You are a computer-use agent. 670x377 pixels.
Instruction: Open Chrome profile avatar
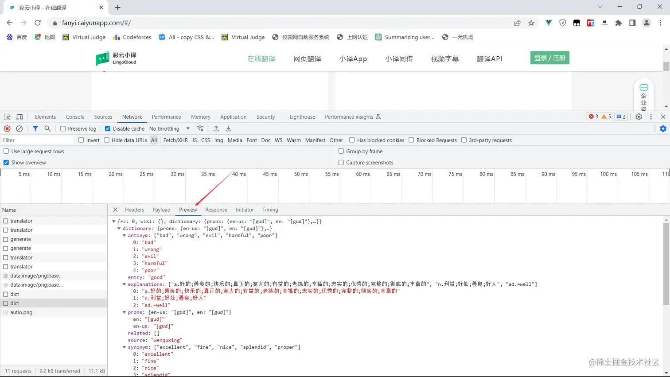(647, 23)
